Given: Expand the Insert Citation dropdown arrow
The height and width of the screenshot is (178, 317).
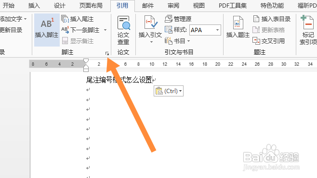Looking at the screenshot, I should pyautogui.click(x=151, y=42).
